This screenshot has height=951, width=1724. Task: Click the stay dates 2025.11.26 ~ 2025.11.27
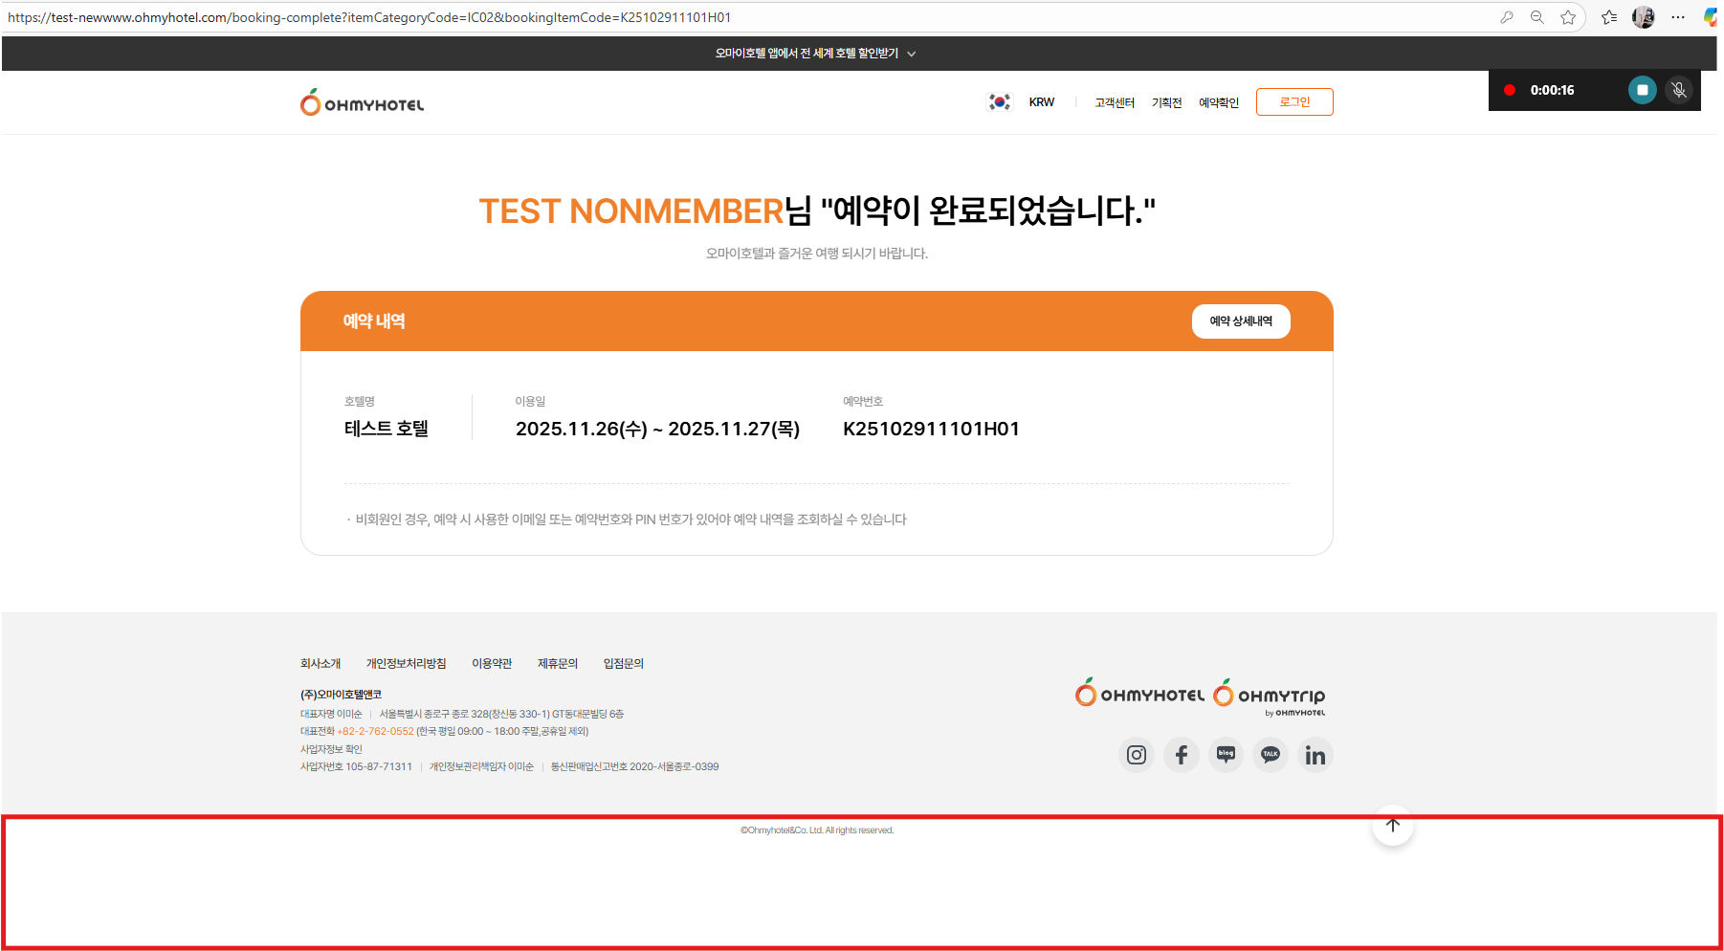pyautogui.click(x=658, y=429)
